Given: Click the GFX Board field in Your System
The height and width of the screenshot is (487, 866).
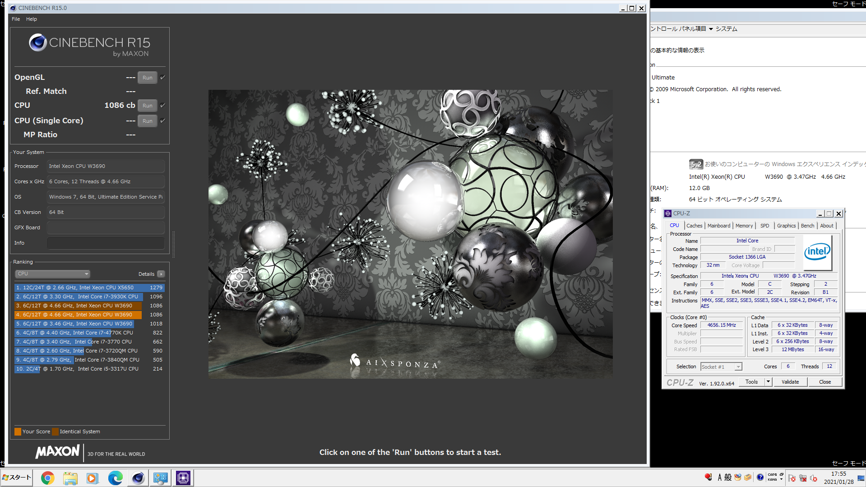Looking at the screenshot, I should click(106, 227).
